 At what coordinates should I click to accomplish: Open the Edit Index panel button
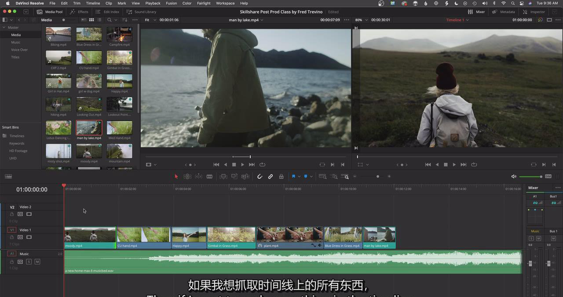point(107,12)
